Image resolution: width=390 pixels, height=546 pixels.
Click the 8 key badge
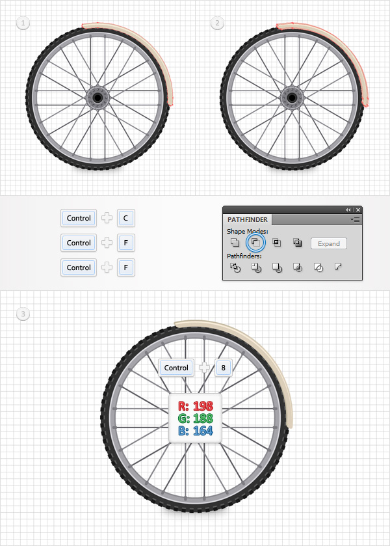[x=224, y=368]
